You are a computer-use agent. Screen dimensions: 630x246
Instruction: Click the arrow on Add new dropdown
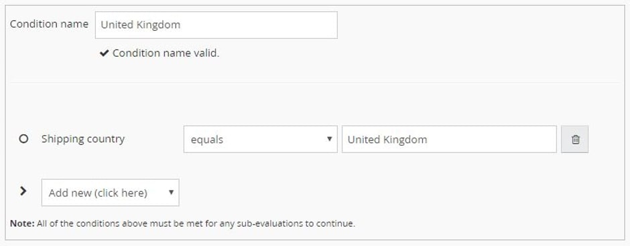(x=171, y=193)
